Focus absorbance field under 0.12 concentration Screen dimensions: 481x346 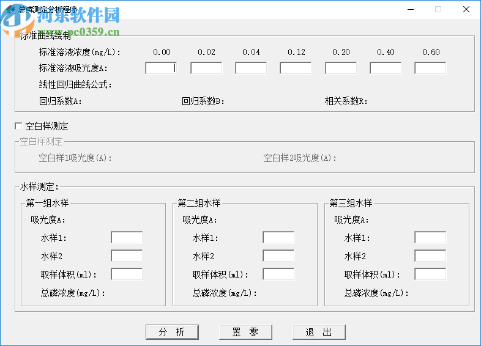(x=296, y=68)
